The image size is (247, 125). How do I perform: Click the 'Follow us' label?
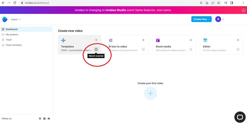[x=6, y=119]
